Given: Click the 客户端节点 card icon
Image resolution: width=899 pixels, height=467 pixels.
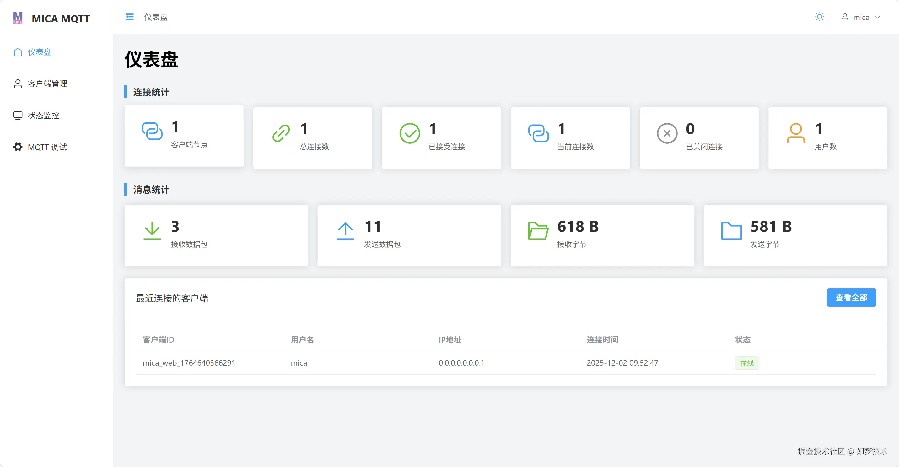Looking at the screenshot, I should tap(152, 131).
